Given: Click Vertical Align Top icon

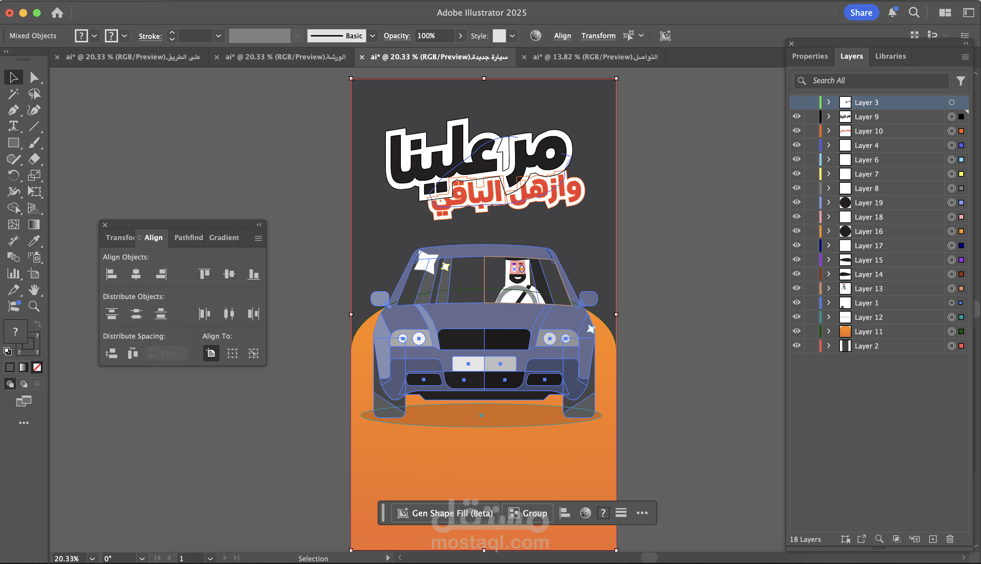Looking at the screenshot, I should pos(205,274).
